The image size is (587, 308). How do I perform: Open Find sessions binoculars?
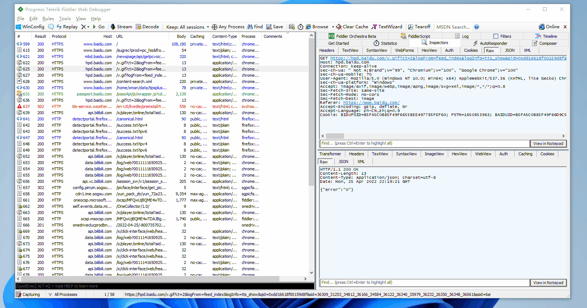click(255, 27)
